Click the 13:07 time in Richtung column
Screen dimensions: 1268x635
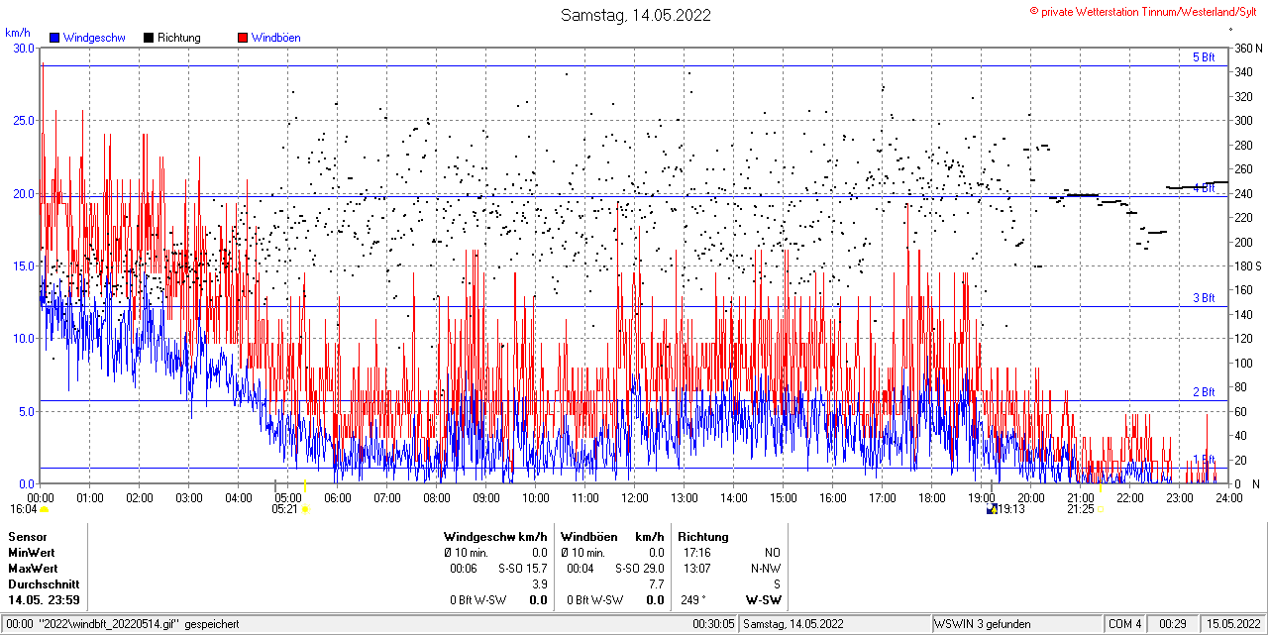[x=696, y=569]
